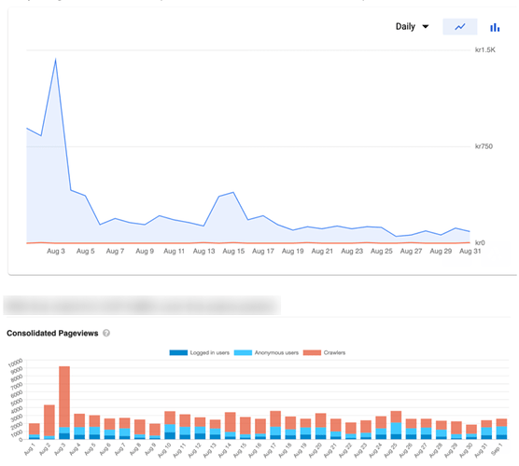Viewport: 519px width, 466px height.
Task: Click the kr750 axis label
Action: [x=484, y=146]
